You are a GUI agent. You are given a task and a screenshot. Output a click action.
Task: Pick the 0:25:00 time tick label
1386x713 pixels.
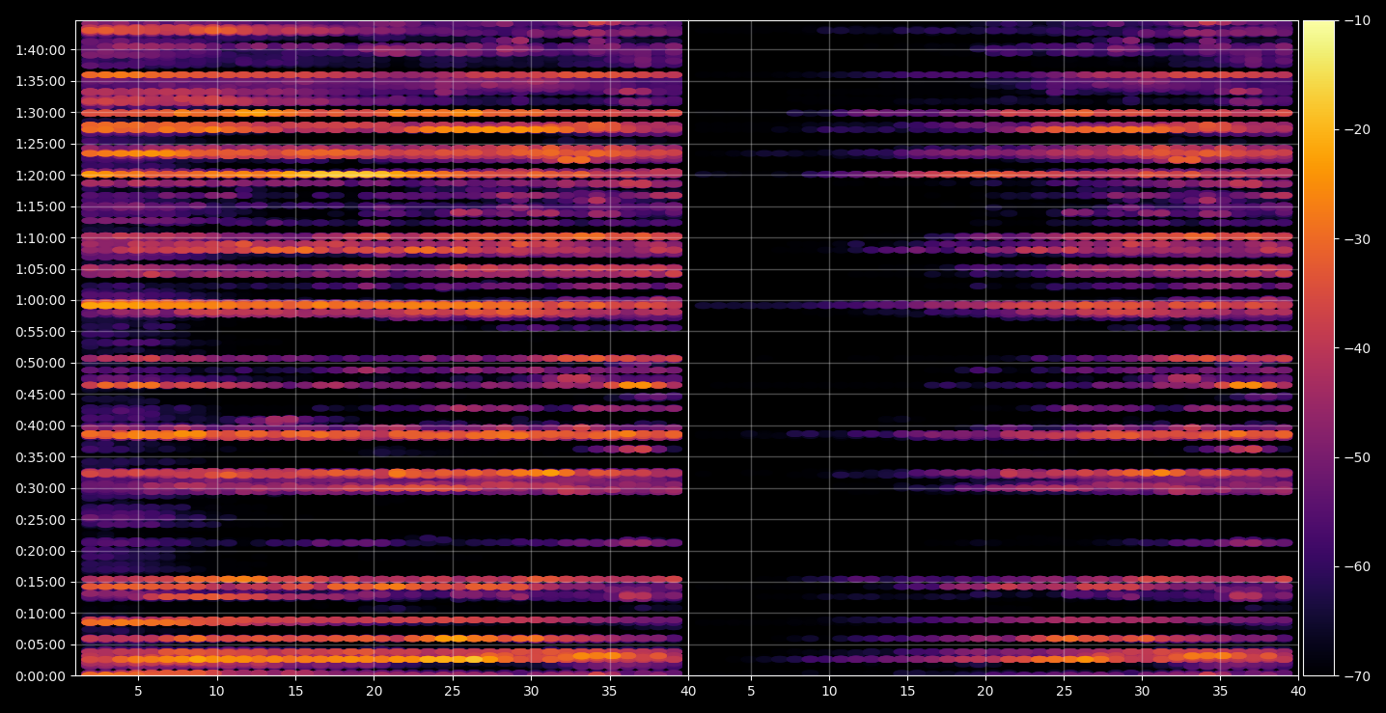tap(40, 519)
